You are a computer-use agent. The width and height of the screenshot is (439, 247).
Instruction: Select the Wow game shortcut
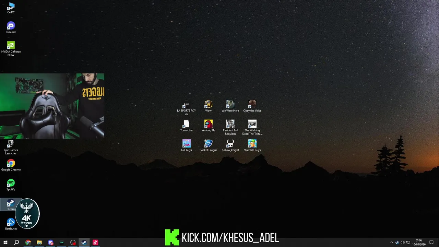pos(208,106)
